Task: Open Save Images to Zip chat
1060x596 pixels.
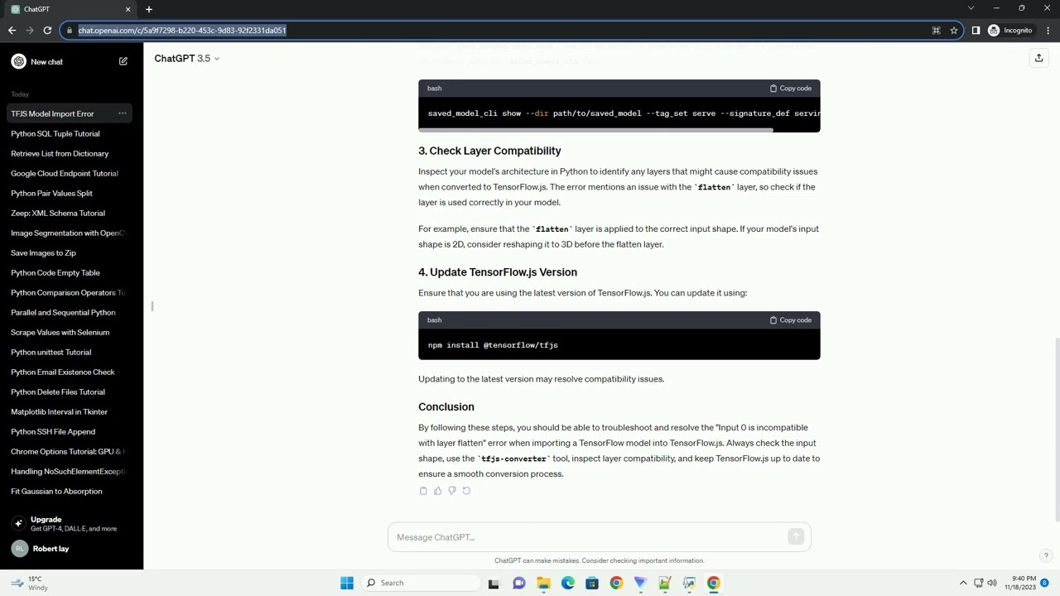Action: pyautogui.click(x=71, y=252)
